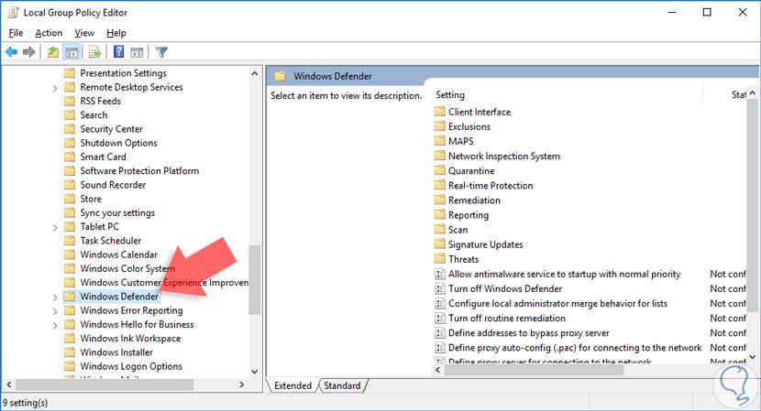
Task: Click the Filter funnel toolbar icon
Action: point(161,52)
